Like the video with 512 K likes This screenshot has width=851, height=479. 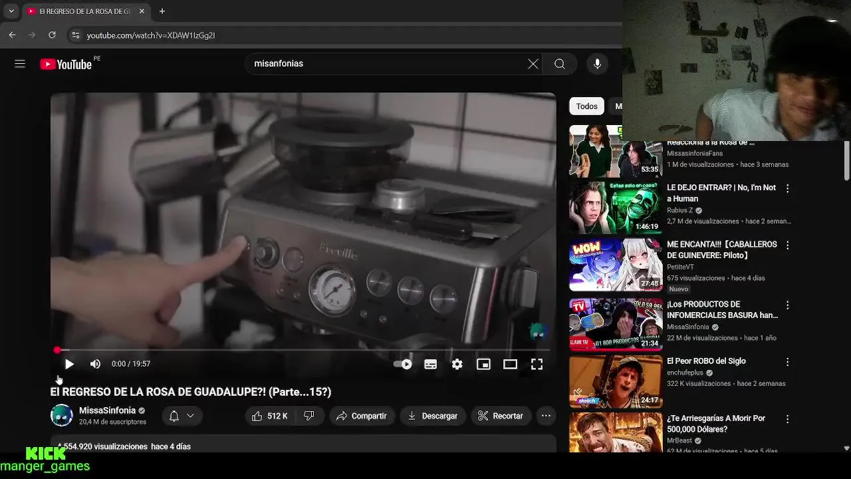click(x=269, y=416)
